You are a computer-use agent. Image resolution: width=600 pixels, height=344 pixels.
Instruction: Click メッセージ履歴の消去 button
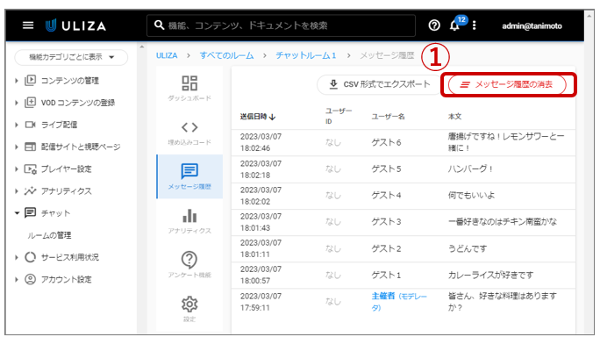pyautogui.click(x=507, y=84)
